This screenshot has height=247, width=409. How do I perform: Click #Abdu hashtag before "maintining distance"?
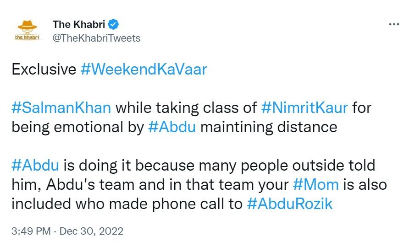[x=172, y=127]
